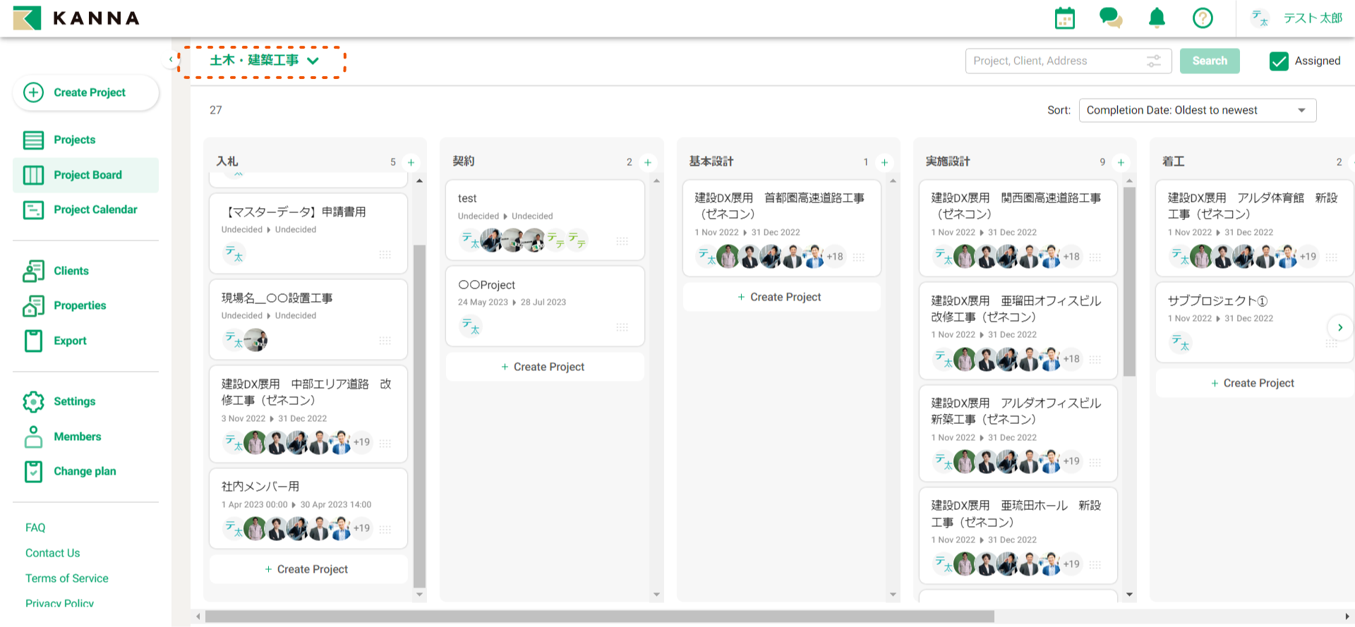
Task: Open the chat messages icon
Action: coord(1110,18)
